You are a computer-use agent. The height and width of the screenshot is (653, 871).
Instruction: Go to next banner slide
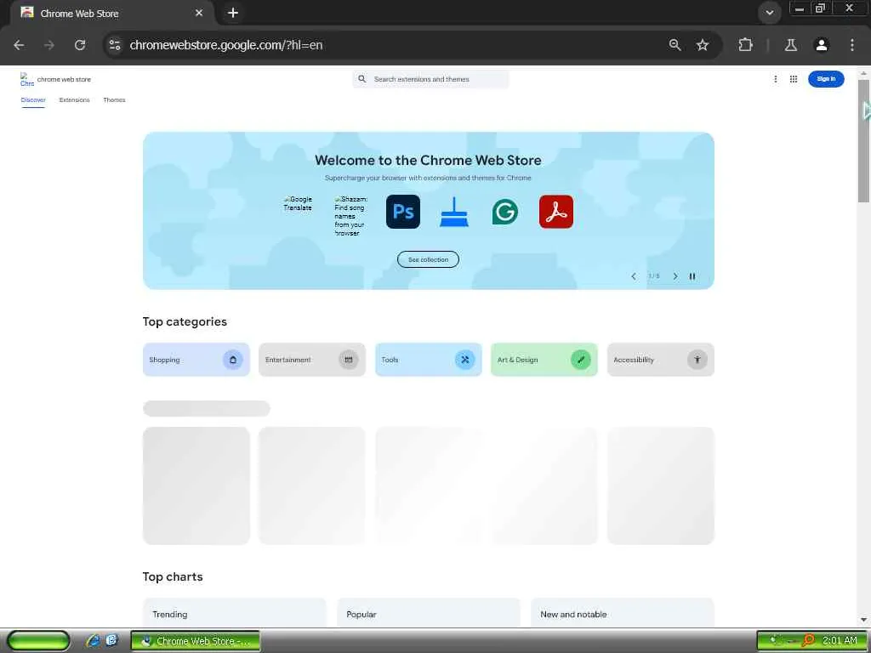[675, 276]
